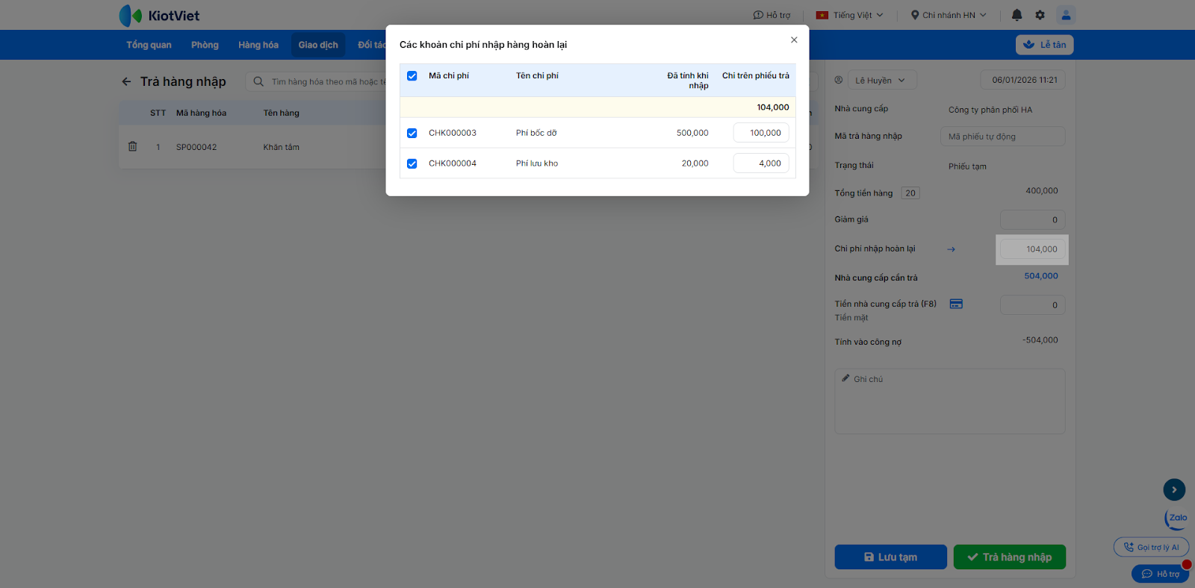This screenshot has height=588, width=1195.
Task: Click the date field 06/01/2026 11:21
Action: [1023, 80]
